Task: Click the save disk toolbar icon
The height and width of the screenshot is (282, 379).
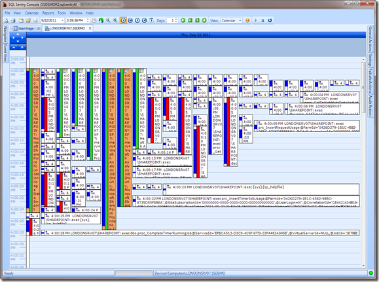Action: point(35,20)
